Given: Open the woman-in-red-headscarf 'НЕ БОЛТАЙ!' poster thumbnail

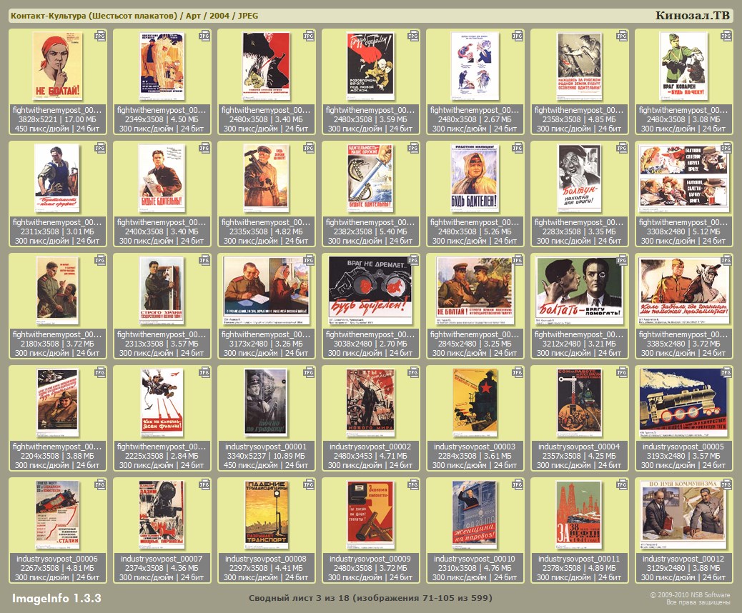Looking at the screenshot, I should [57, 66].
